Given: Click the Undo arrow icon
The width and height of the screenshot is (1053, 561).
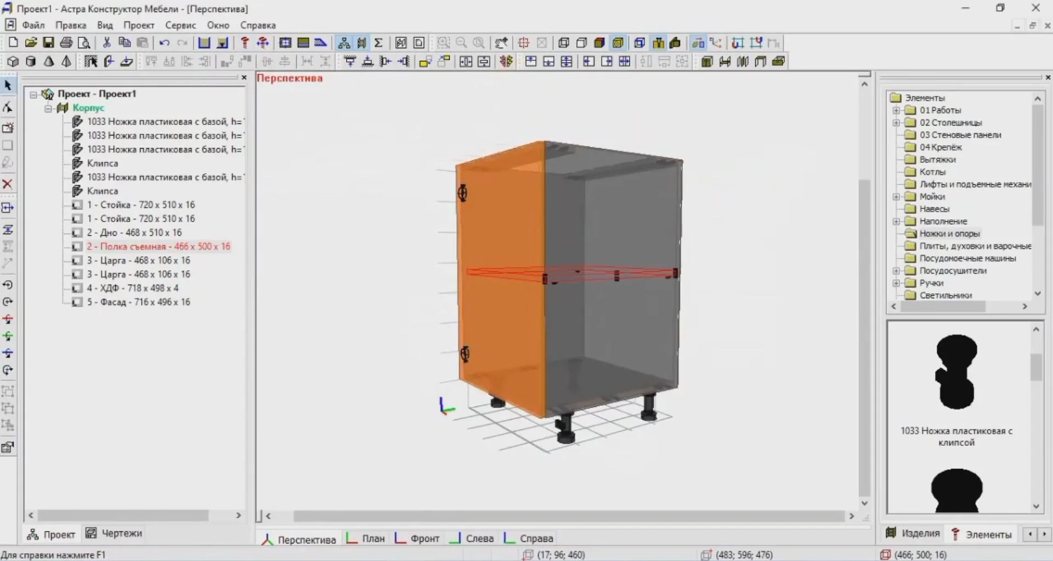Looking at the screenshot, I should [x=164, y=43].
